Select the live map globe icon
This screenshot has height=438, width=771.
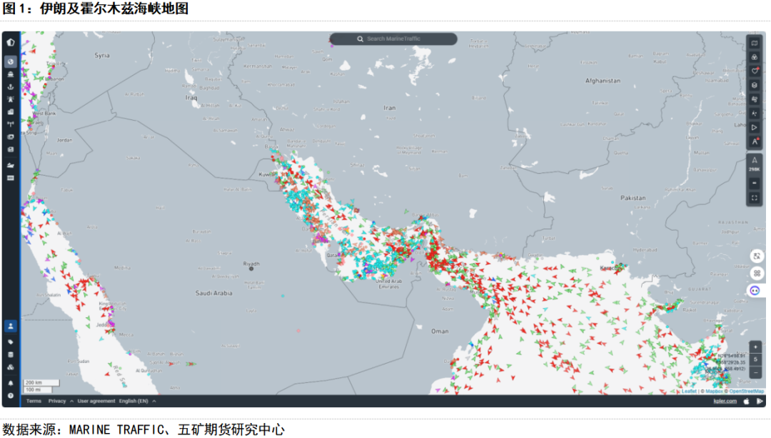point(10,61)
